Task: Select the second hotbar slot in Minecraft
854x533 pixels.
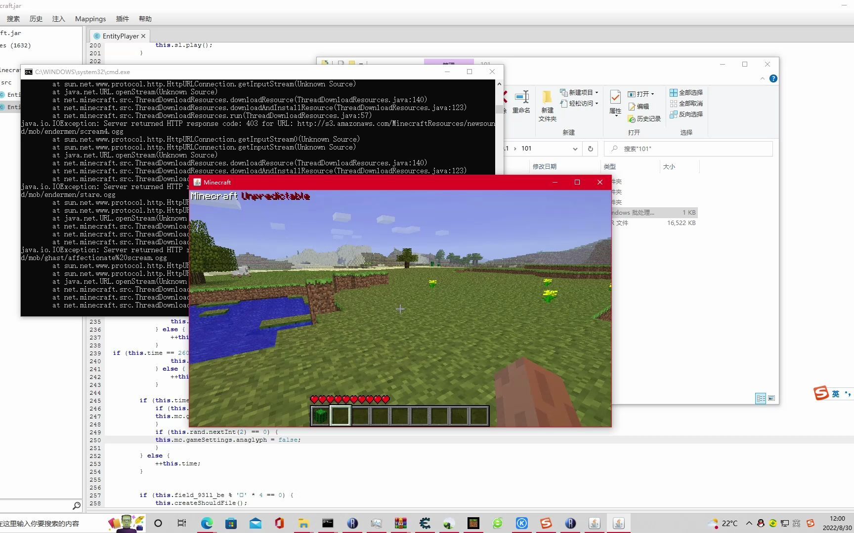Action: [341, 416]
